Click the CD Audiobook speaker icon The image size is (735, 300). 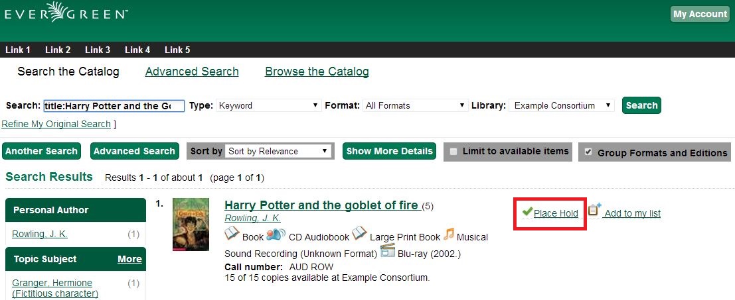tap(276, 234)
